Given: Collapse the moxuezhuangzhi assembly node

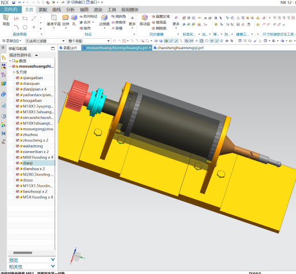Looking at the screenshot, I should pyautogui.click(x=10, y=67).
